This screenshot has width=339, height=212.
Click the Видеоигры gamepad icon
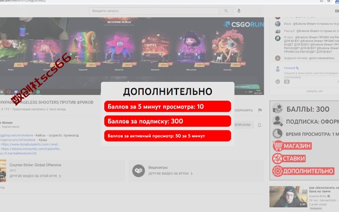[x=138, y=171]
